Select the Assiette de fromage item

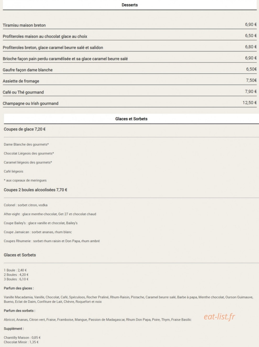[x=21, y=81]
